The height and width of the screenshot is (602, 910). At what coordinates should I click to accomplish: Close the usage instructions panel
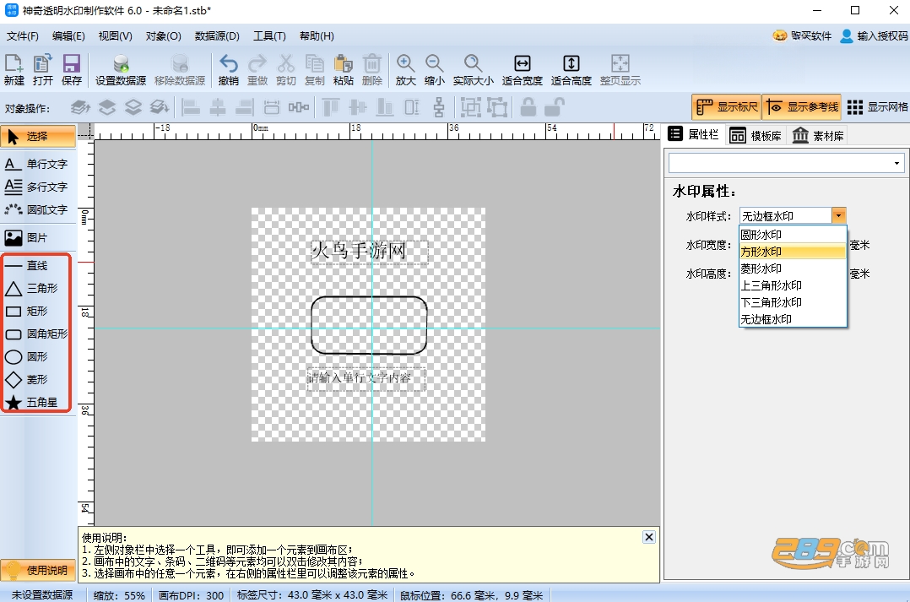649,537
